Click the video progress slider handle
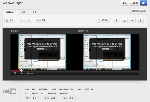Screen dimensions: 150x102 point(21,71)
